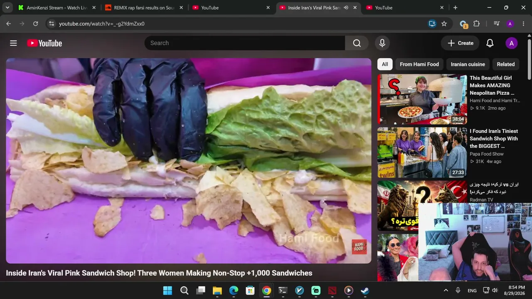
Task: Bookmark this page with the star icon
Action: pyautogui.click(x=444, y=24)
